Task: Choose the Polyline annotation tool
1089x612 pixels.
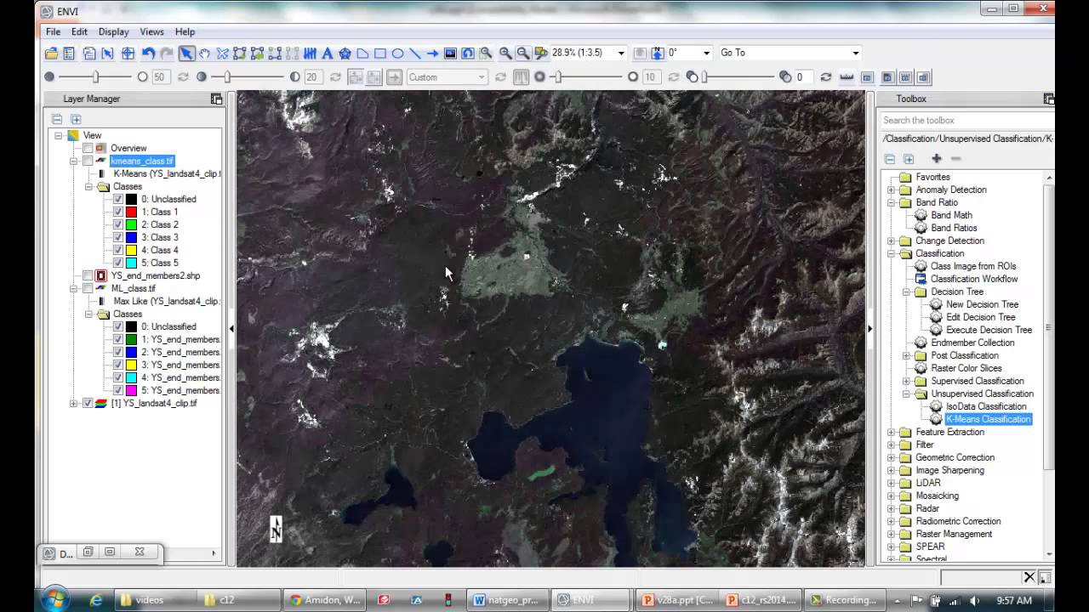Action: (x=415, y=54)
